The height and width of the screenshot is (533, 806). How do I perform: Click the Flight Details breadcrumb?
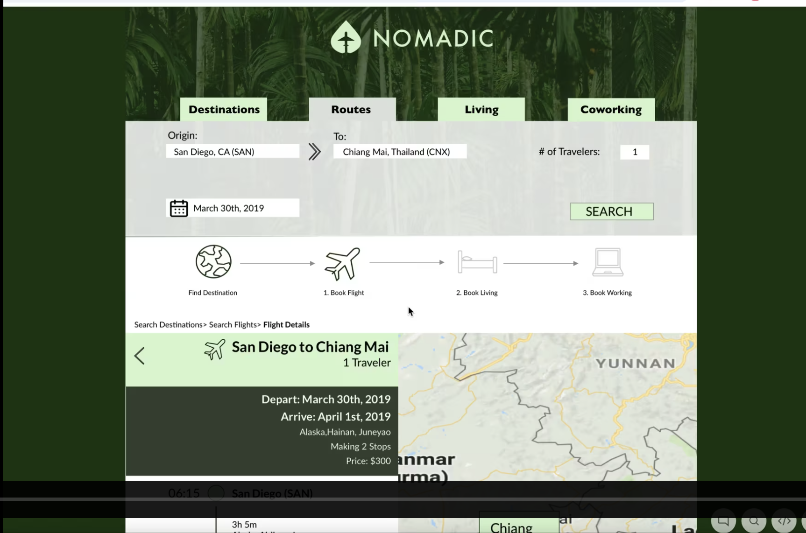pyautogui.click(x=286, y=324)
